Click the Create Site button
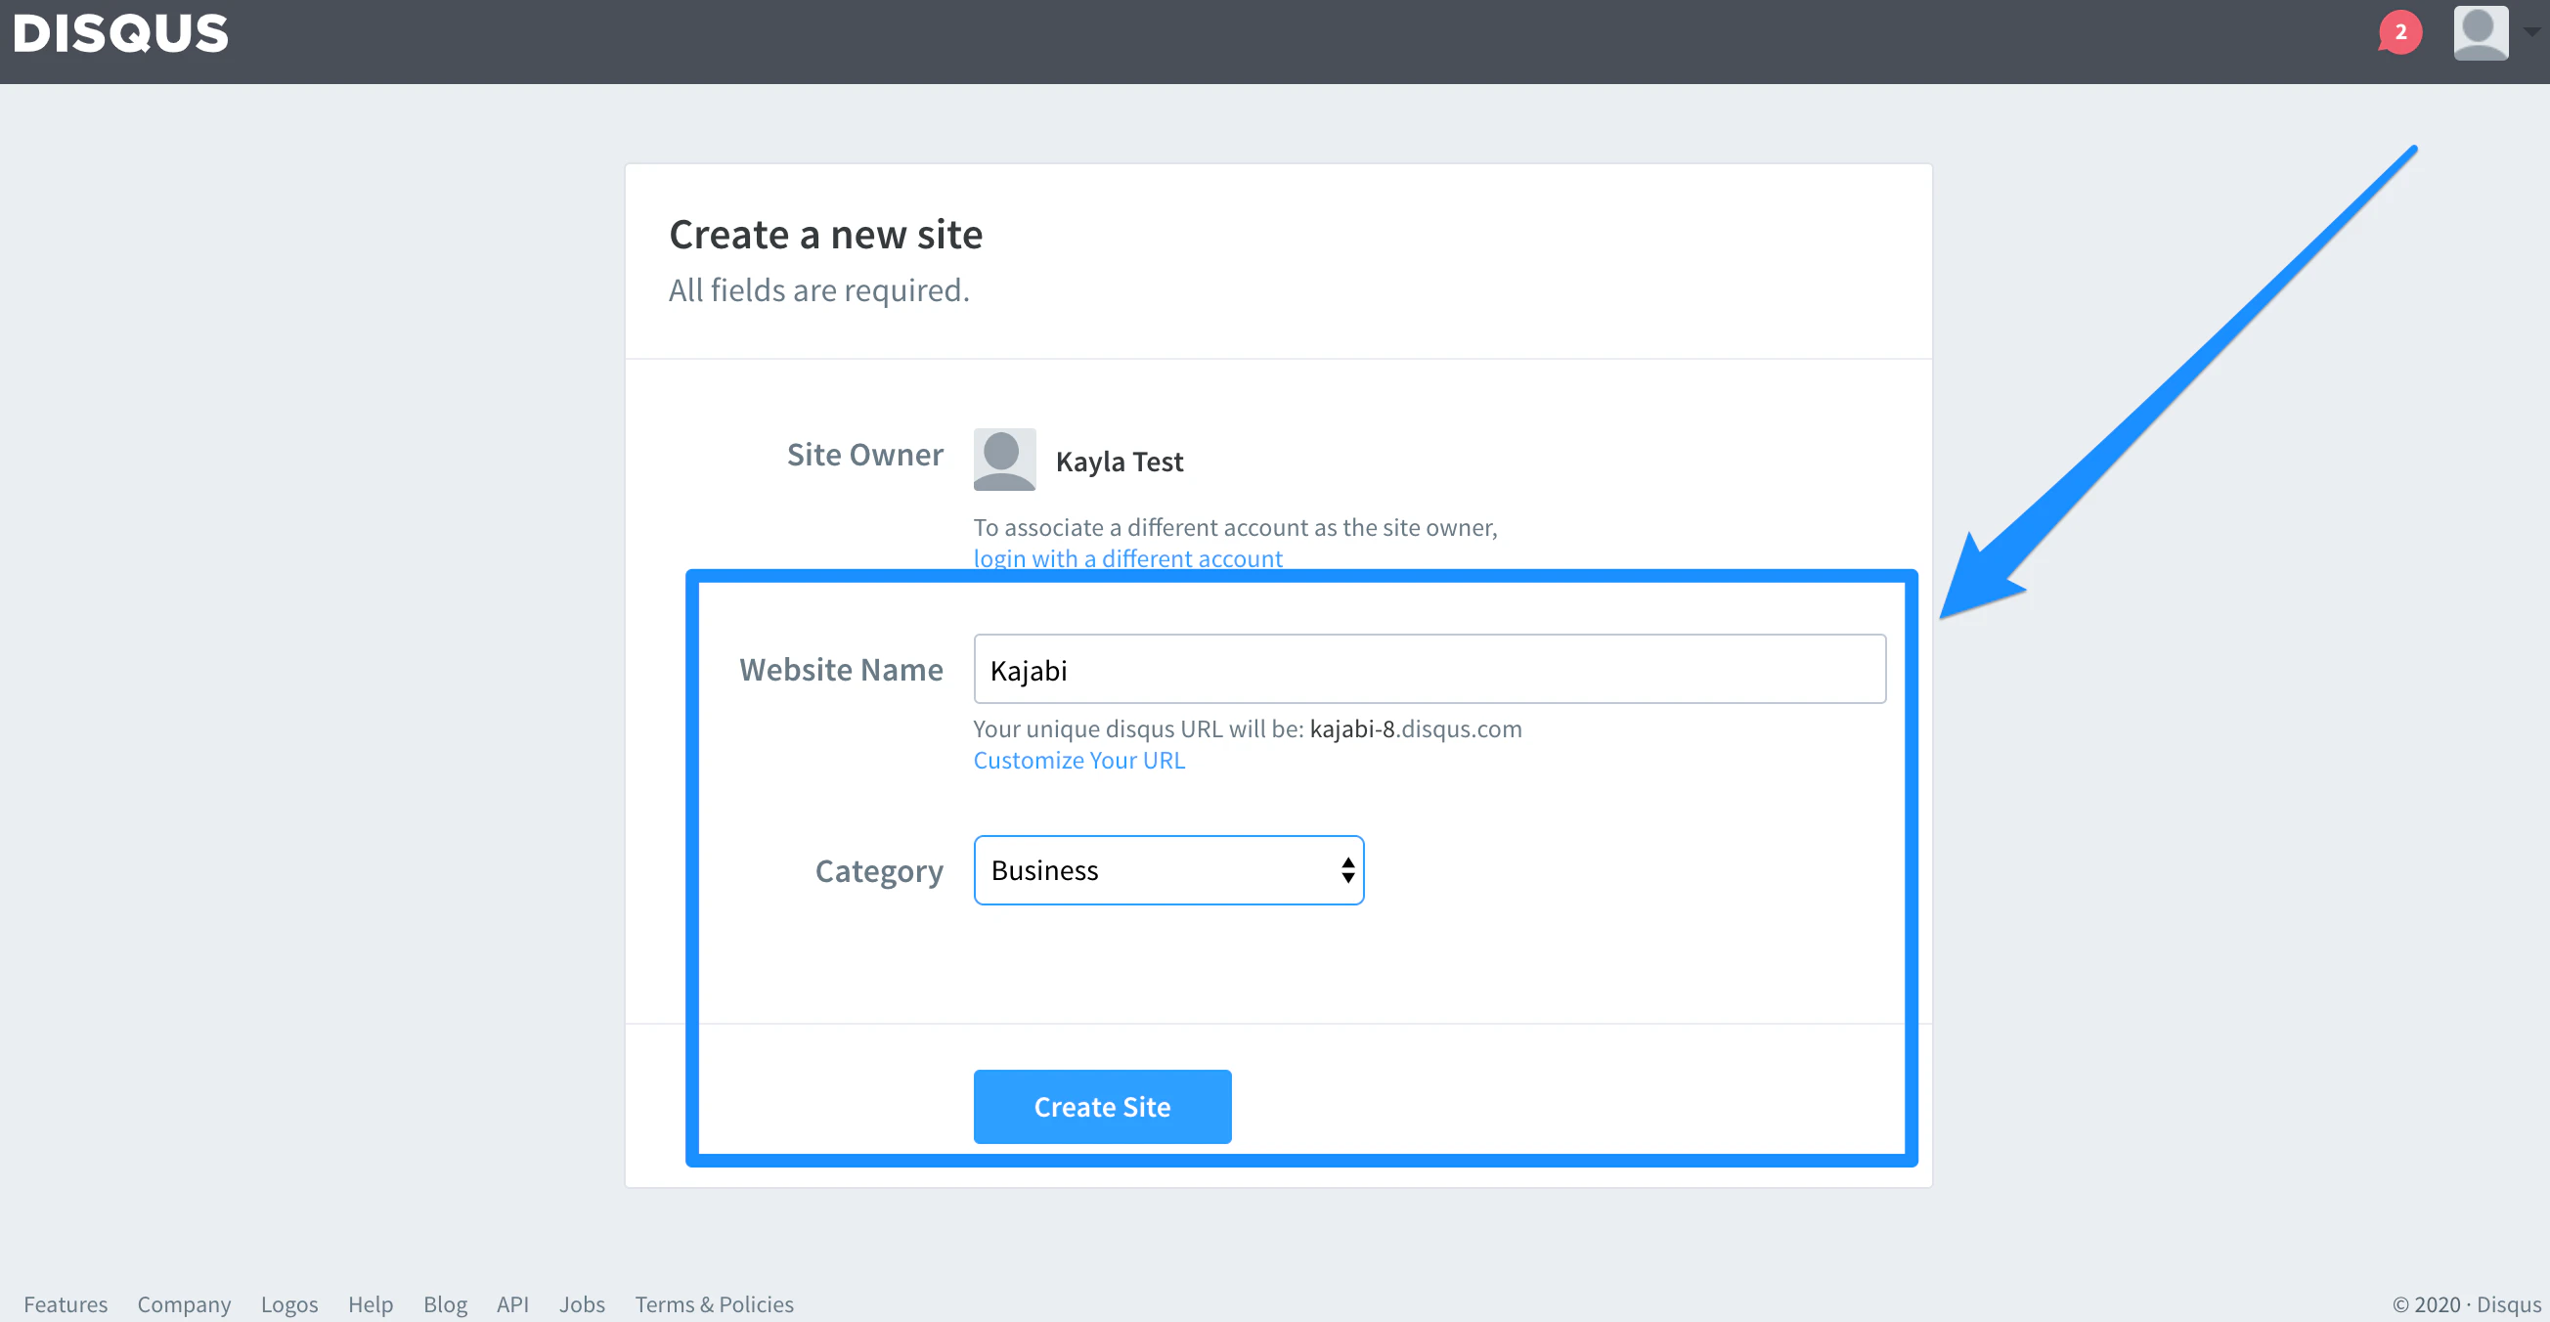This screenshot has height=1322, width=2550. tap(1102, 1106)
